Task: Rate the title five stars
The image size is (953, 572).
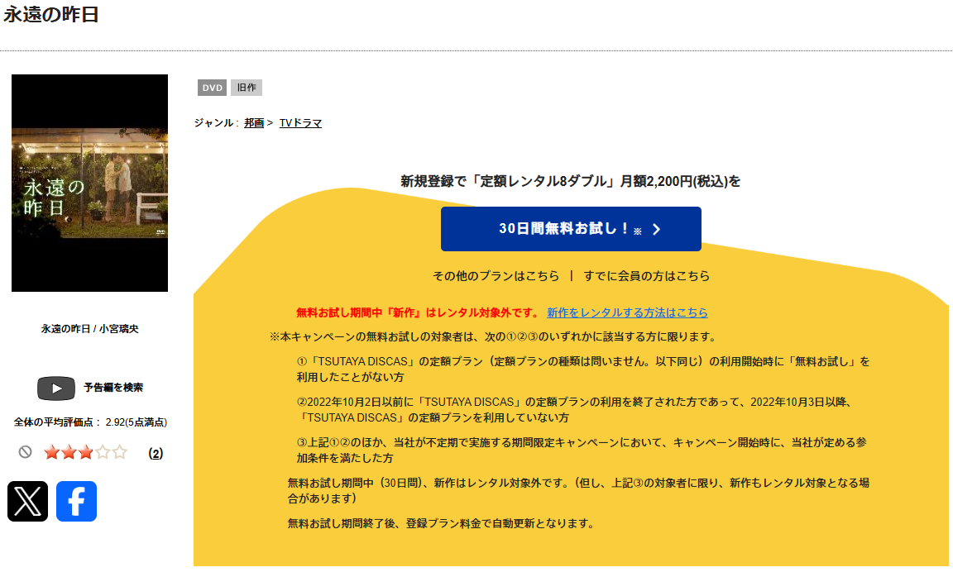Action: (120, 452)
